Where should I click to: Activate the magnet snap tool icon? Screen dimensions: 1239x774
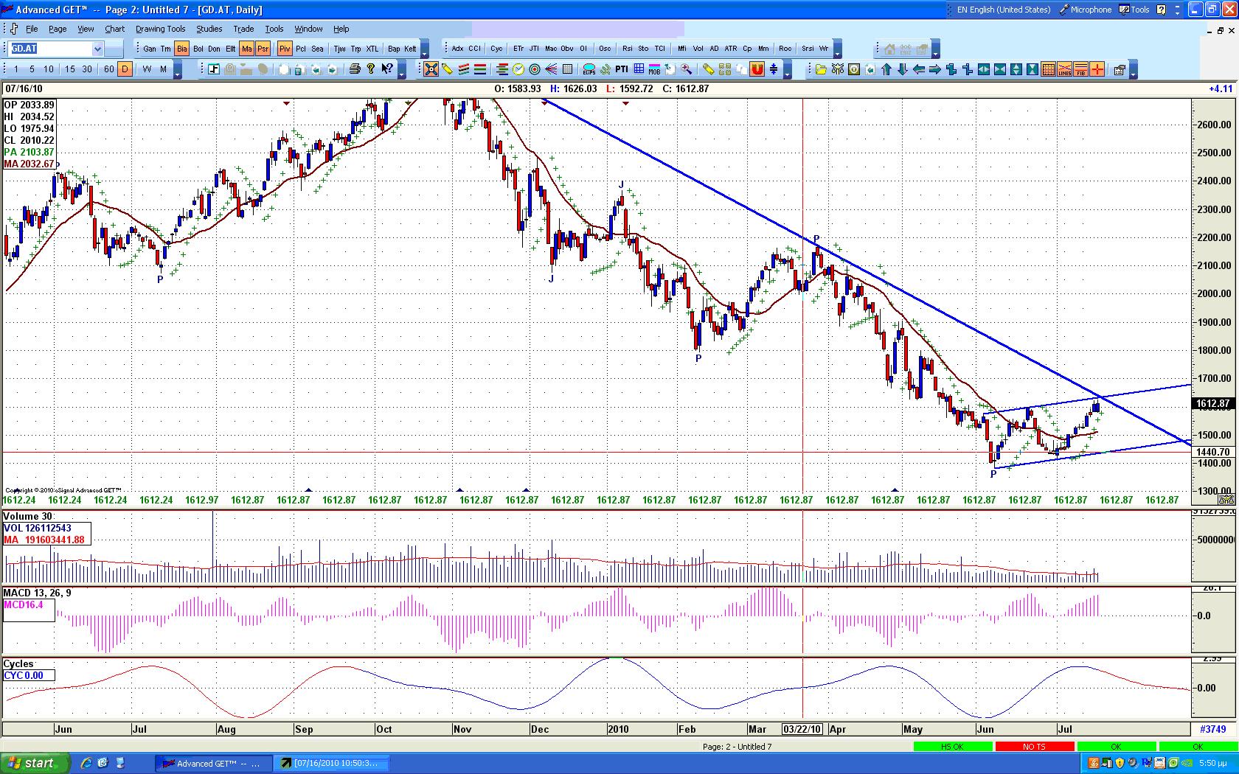tap(757, 69)
